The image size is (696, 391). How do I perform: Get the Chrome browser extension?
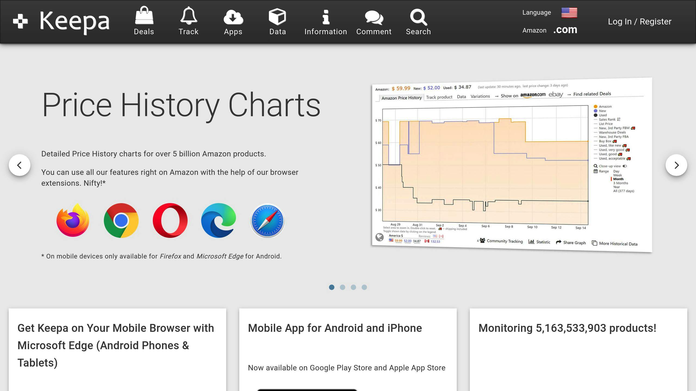(121, 220)
